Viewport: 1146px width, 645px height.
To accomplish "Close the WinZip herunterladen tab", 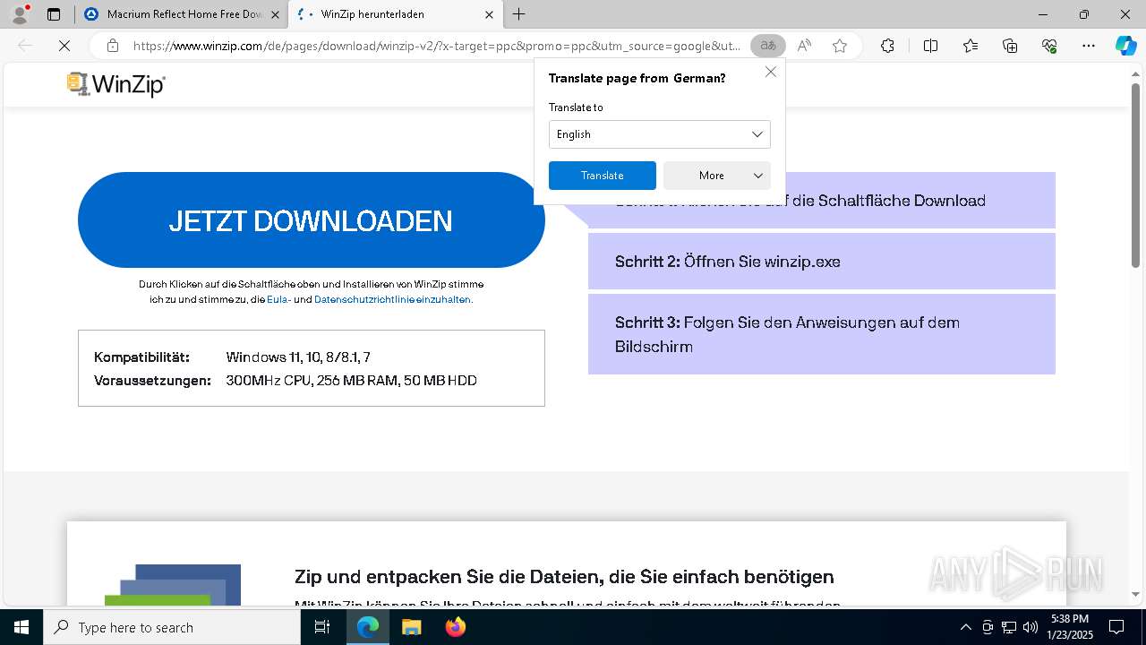I will (x=489, y=14).
